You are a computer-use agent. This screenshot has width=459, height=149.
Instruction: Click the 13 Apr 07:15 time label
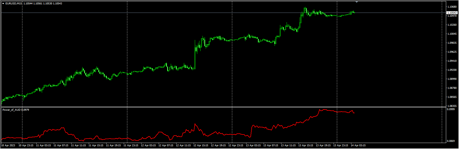tap(271, 145)
